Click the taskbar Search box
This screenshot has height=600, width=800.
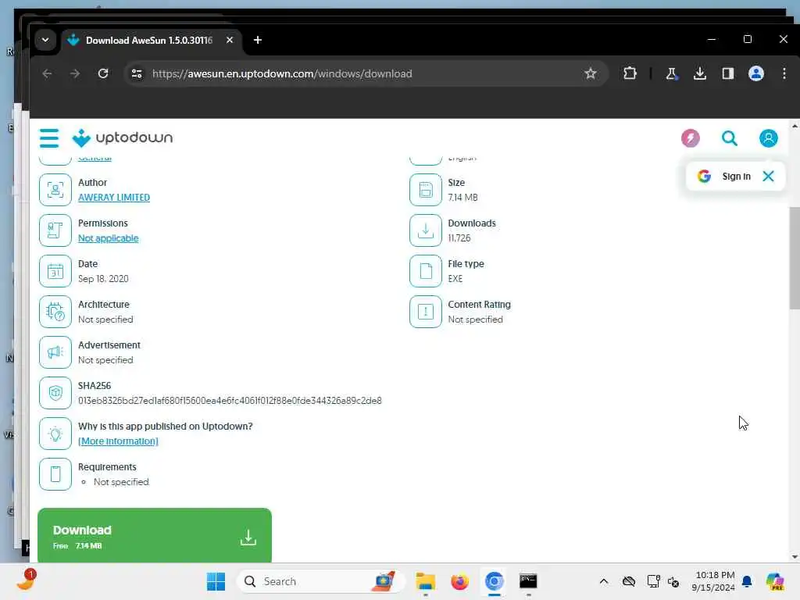click(x=320, y=581)
